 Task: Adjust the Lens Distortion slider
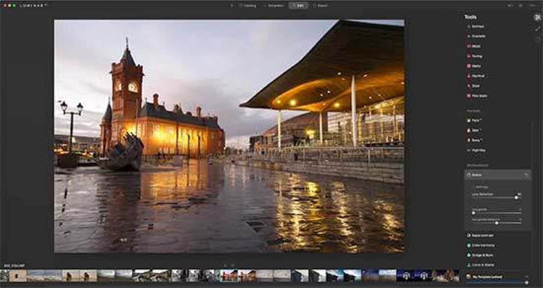496,197
